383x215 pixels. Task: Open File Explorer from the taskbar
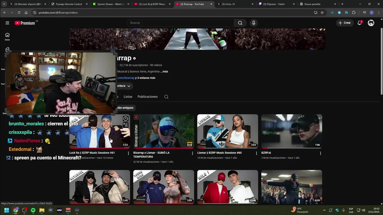(x=42, y=210)
